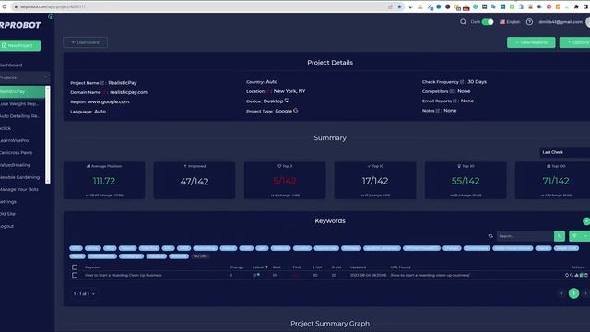Open the Options dropdown button

click(575, 42)
